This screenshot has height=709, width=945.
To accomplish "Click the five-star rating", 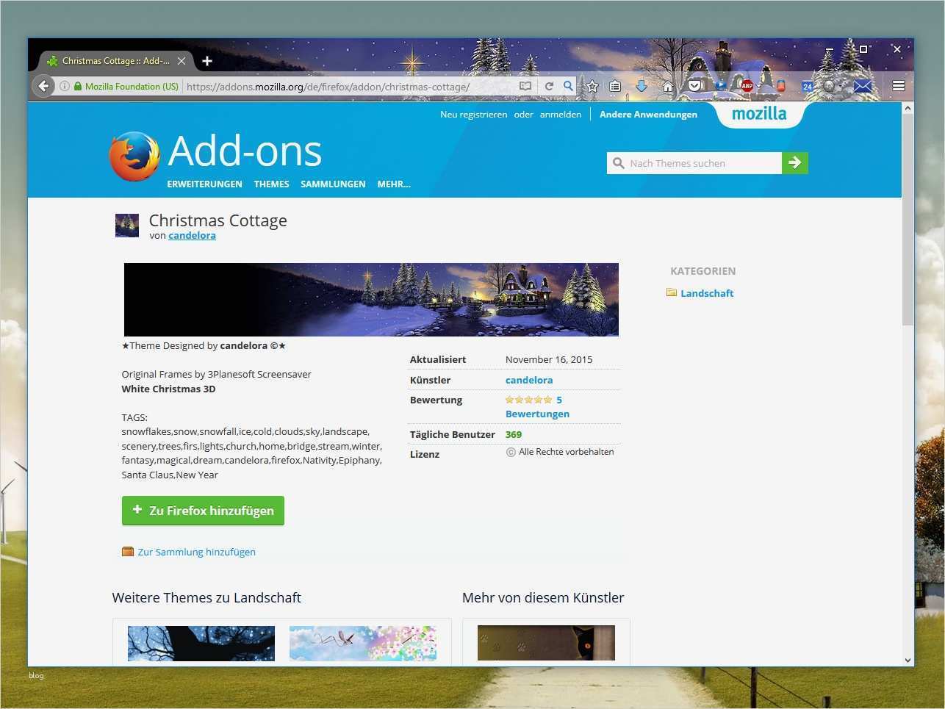I will 528,400.
